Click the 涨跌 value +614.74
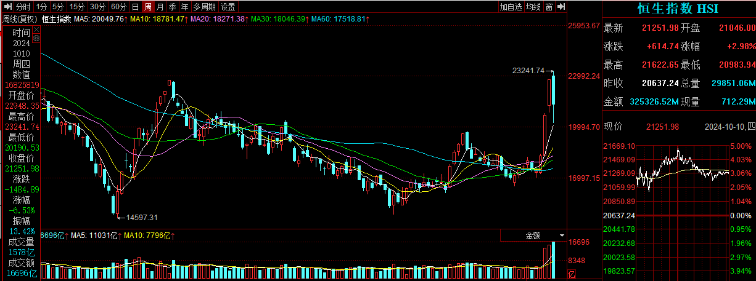Viewport: 756px width, 281px height. click(663, 46)
